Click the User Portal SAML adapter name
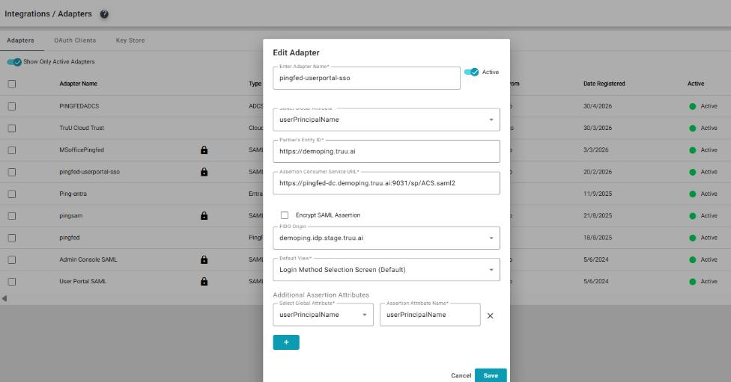The width and height of the screenshot is (731, 382). 83,281
